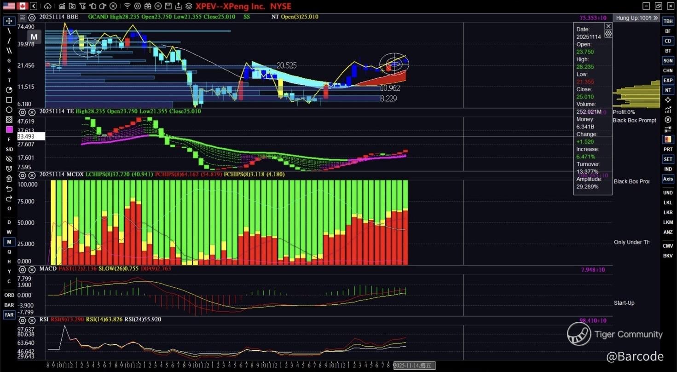
Task: Click the PRT button in right sidebar
Action: 668,149
